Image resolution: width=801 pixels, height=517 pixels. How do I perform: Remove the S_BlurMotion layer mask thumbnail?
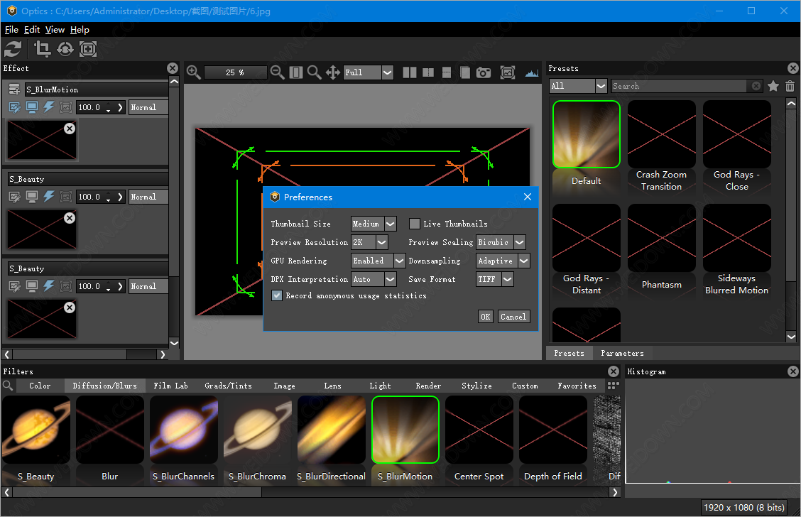pos(70,129)
